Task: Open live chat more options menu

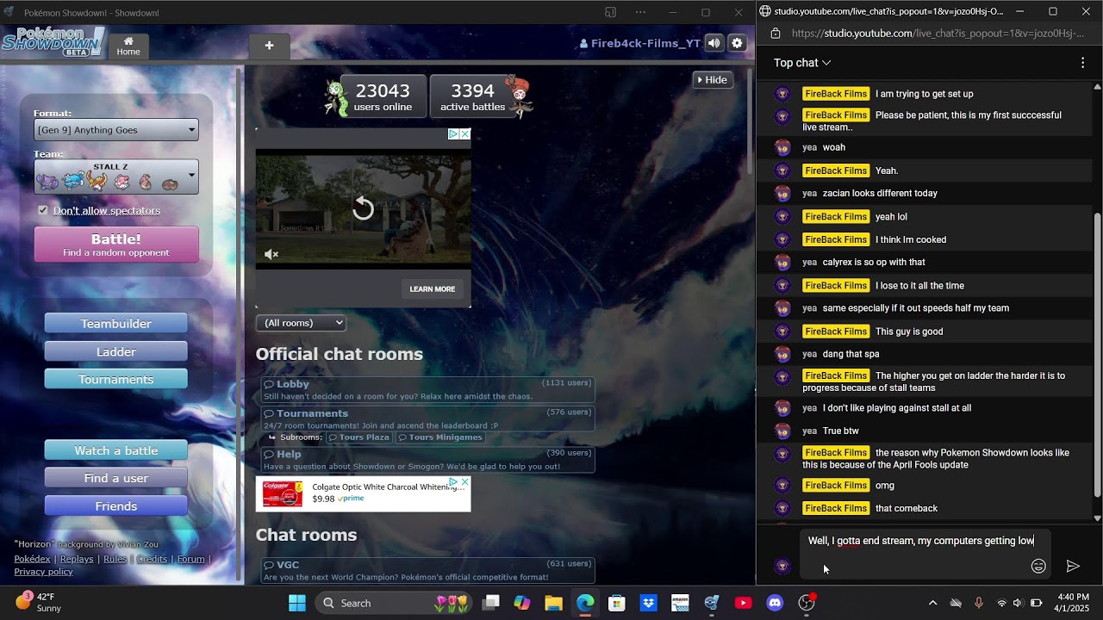Action: 1082,63
